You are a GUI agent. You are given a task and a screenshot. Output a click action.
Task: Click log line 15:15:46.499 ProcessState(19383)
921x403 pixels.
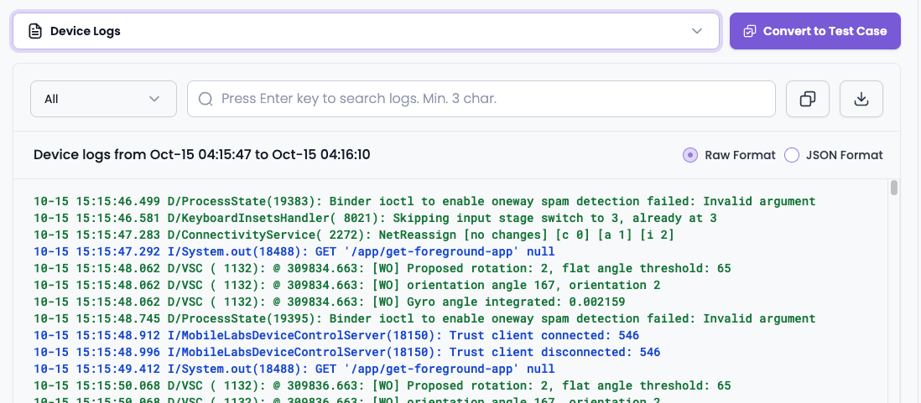coord(424,201)
